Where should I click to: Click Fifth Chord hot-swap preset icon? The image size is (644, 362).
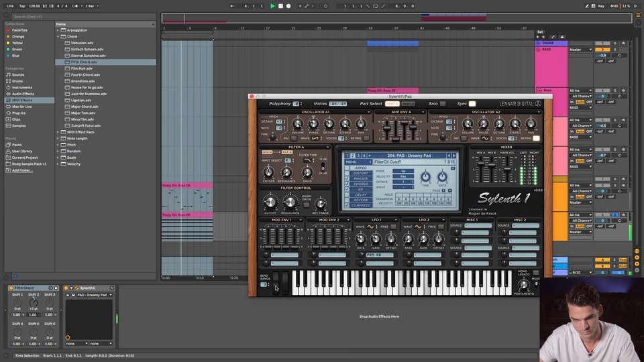coord(50,288)
